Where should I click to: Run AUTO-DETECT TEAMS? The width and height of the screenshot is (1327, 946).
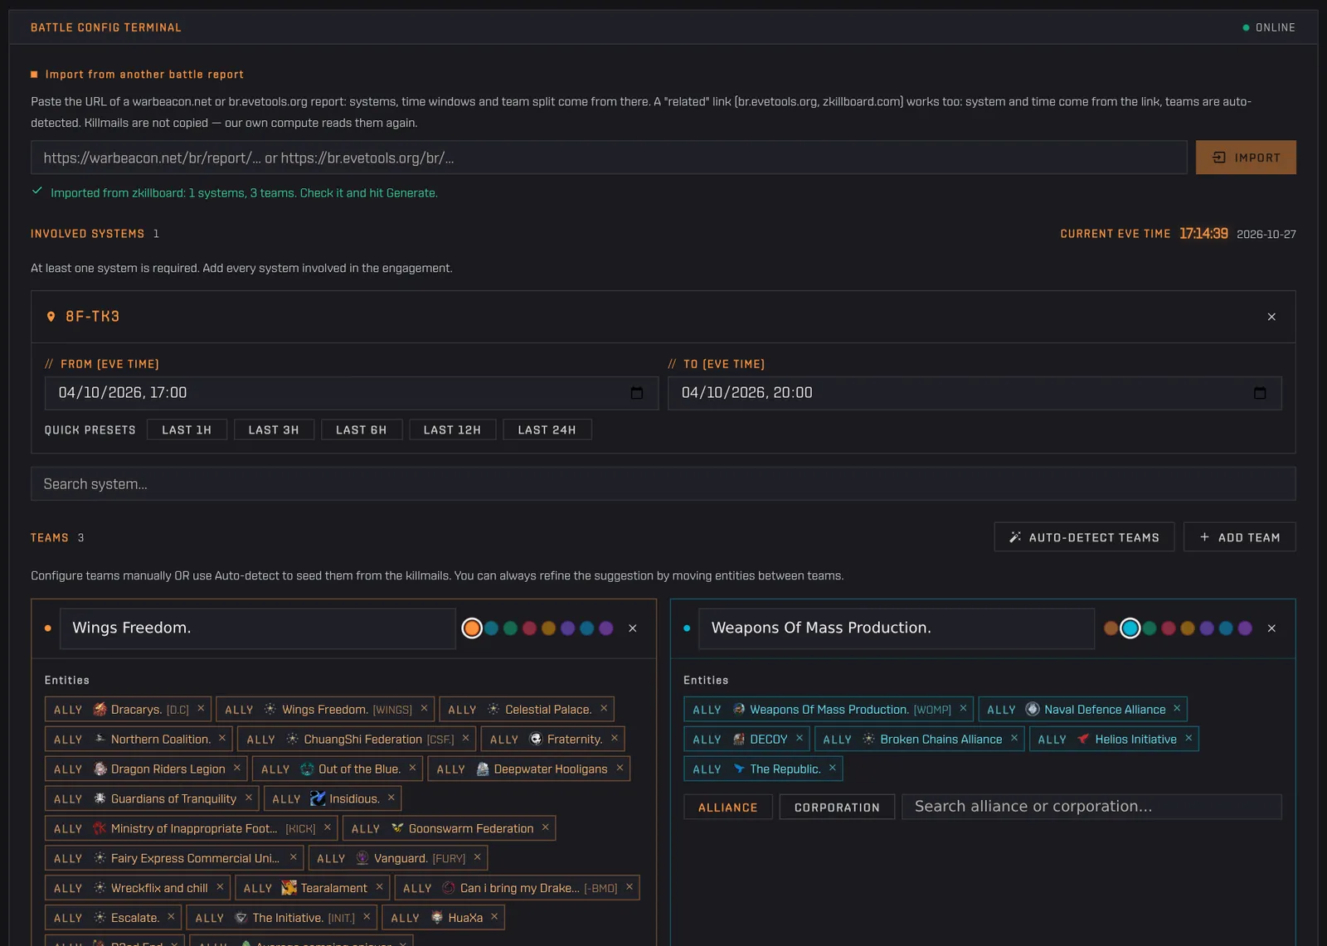point(1084,537)
